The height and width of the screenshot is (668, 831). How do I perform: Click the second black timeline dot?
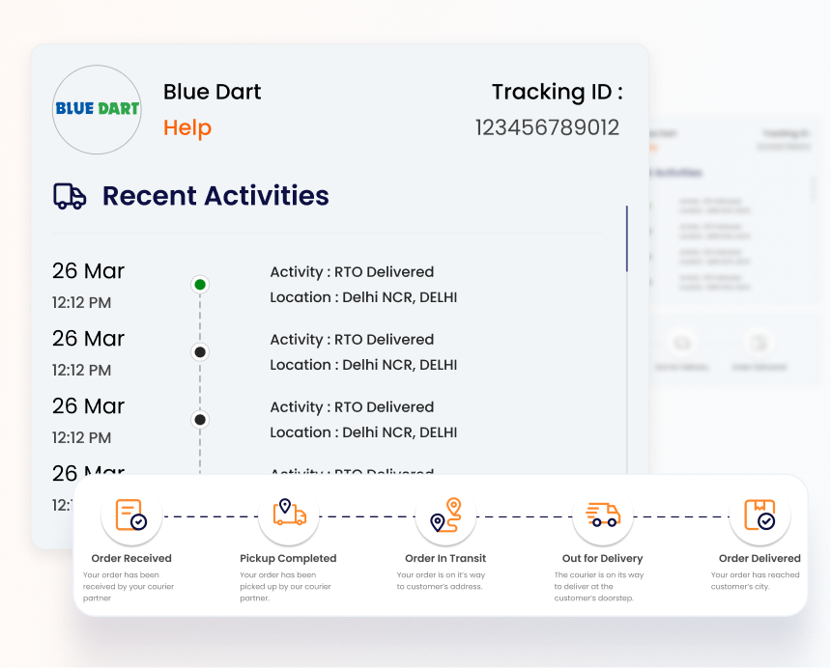click(x=200, y=352)
